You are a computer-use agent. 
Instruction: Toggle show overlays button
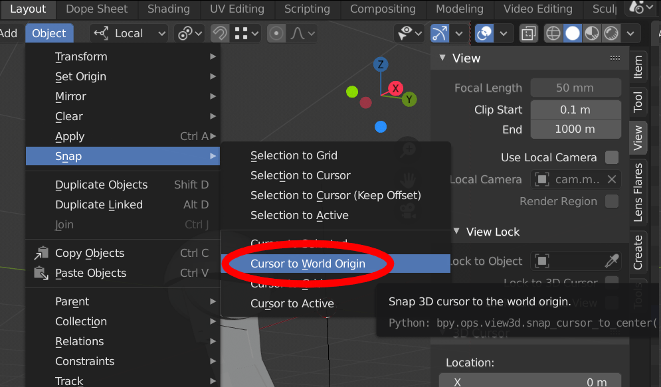point(484,33)
